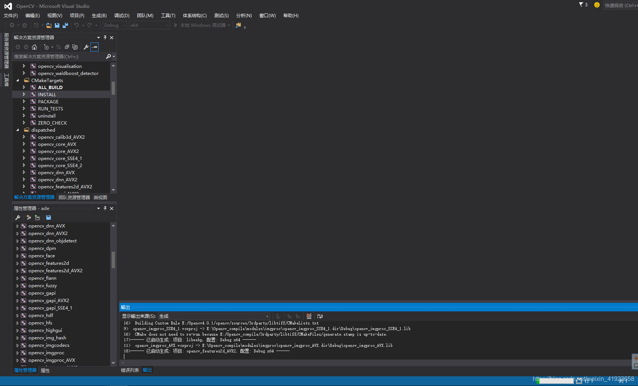Viewport: 638px width, 386px height.
Task: Expand opencv_highgui in Property Manager
Action: (x=18, y=330)
